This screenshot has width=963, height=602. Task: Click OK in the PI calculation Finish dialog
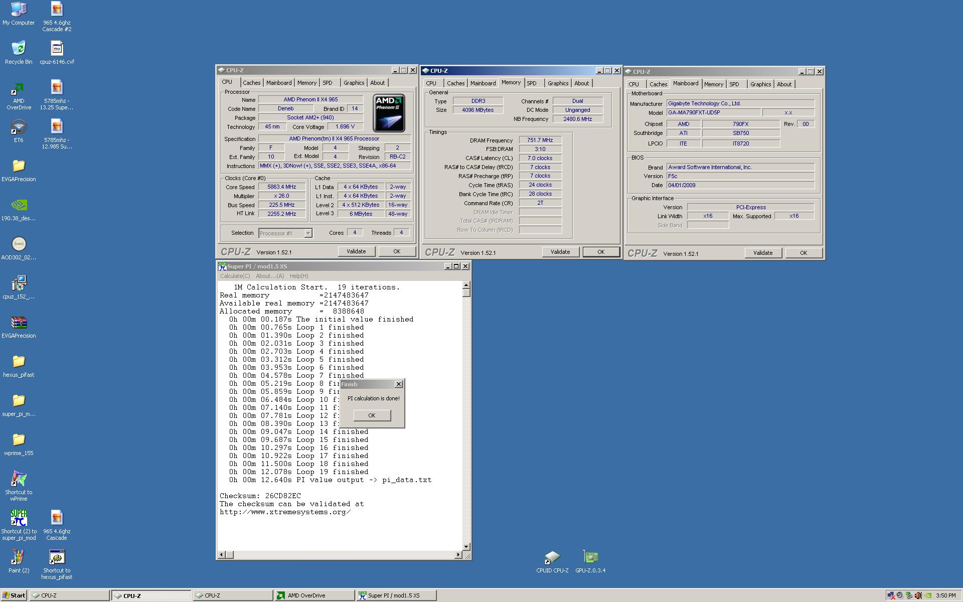pos(372,415)
